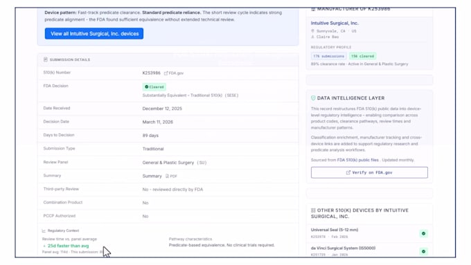Click the PCCP Authorized row label

[60, 216]
